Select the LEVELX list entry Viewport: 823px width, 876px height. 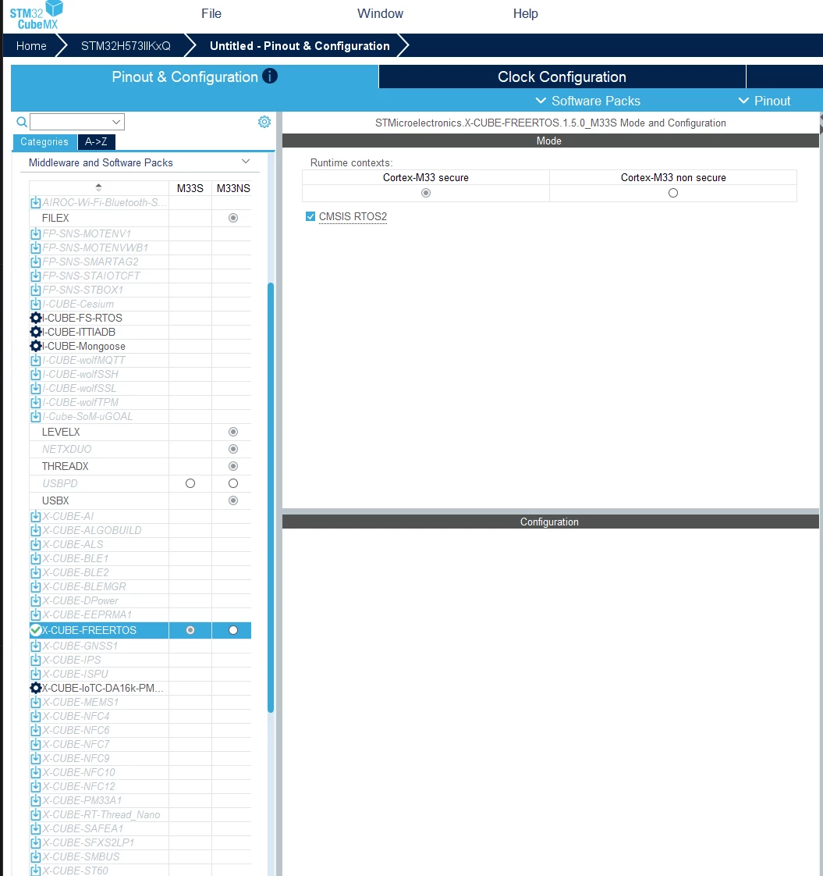pyautogui.click(x=61, y=433)
